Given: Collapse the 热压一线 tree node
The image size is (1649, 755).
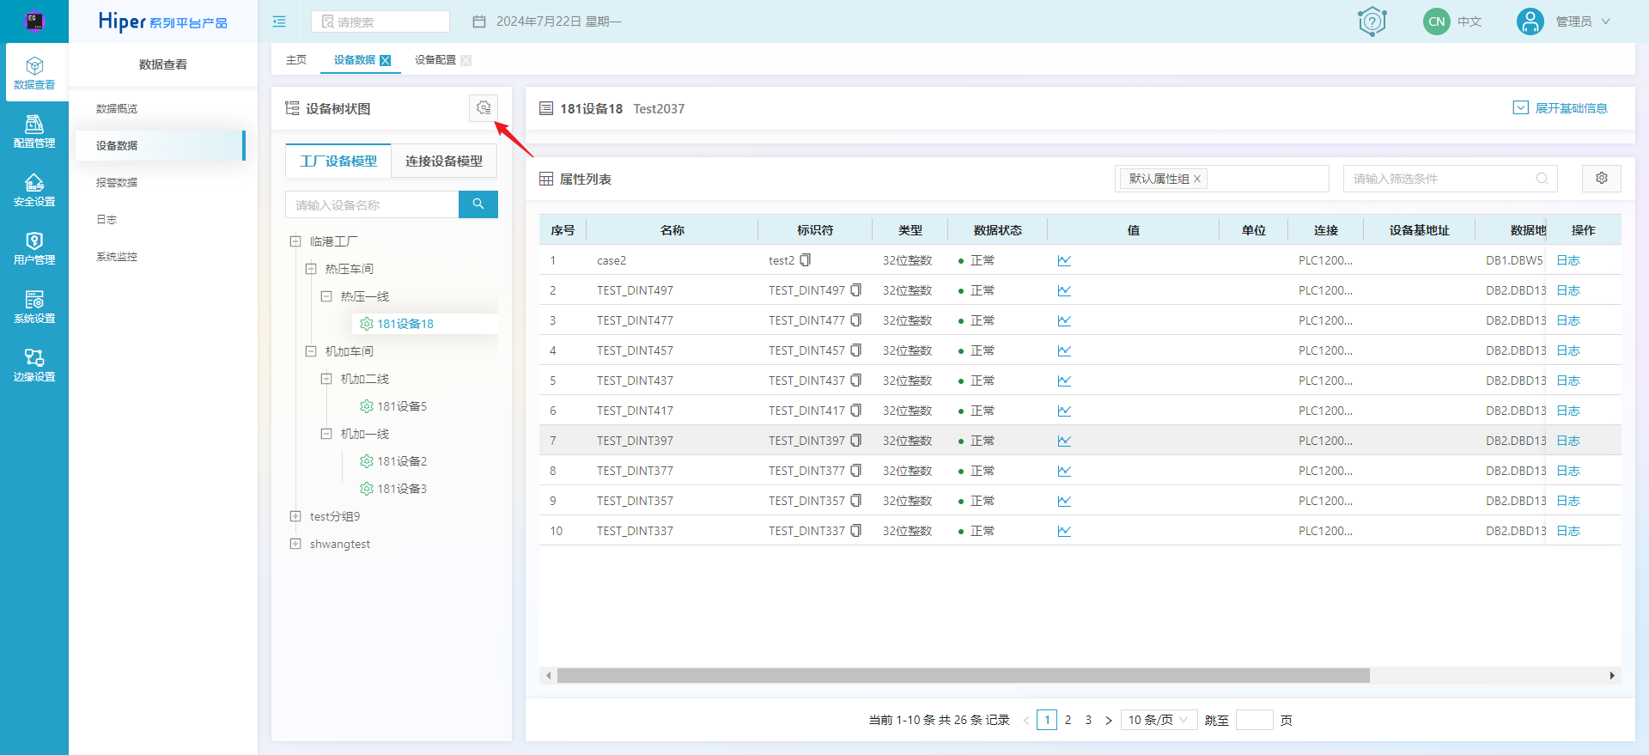Looking at the screenshot, I should click(326, 296).
